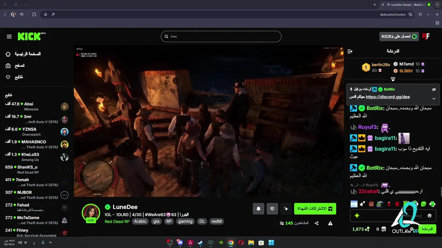Open Discord from the taskbar

(x=180, y=242)
